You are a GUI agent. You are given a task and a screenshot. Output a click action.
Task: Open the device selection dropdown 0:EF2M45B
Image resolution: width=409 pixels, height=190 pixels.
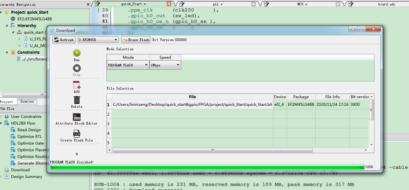(98, 40)
